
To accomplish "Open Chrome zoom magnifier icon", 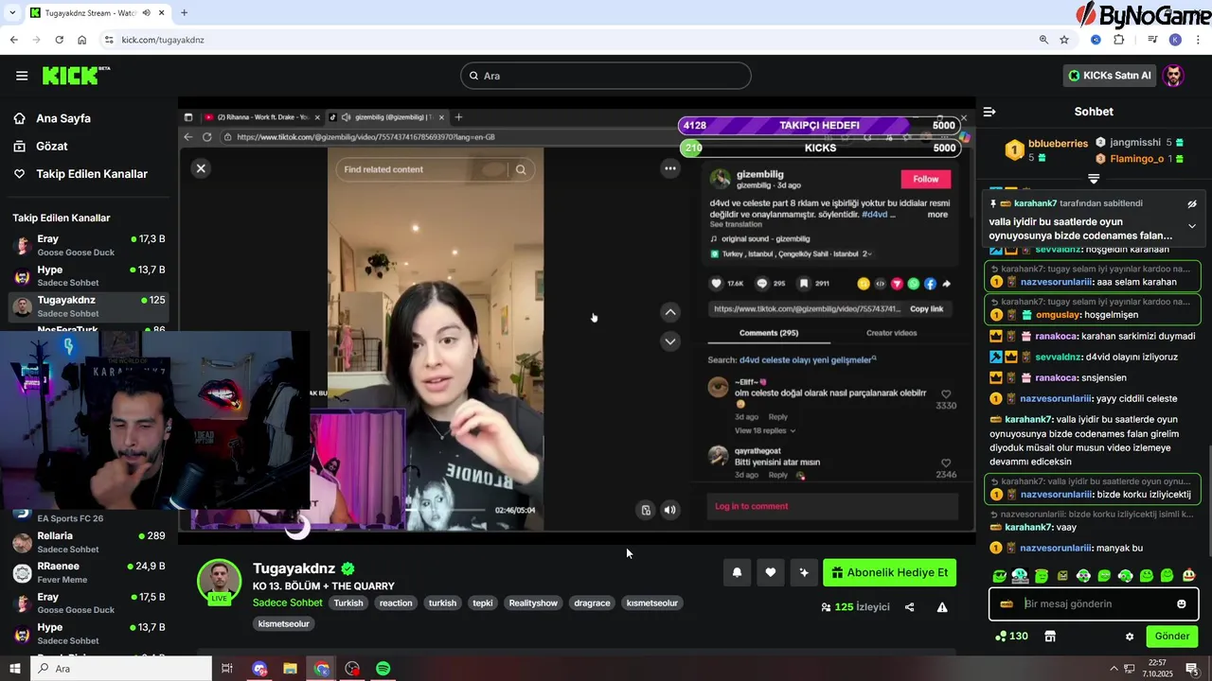I will (1043, 40).
